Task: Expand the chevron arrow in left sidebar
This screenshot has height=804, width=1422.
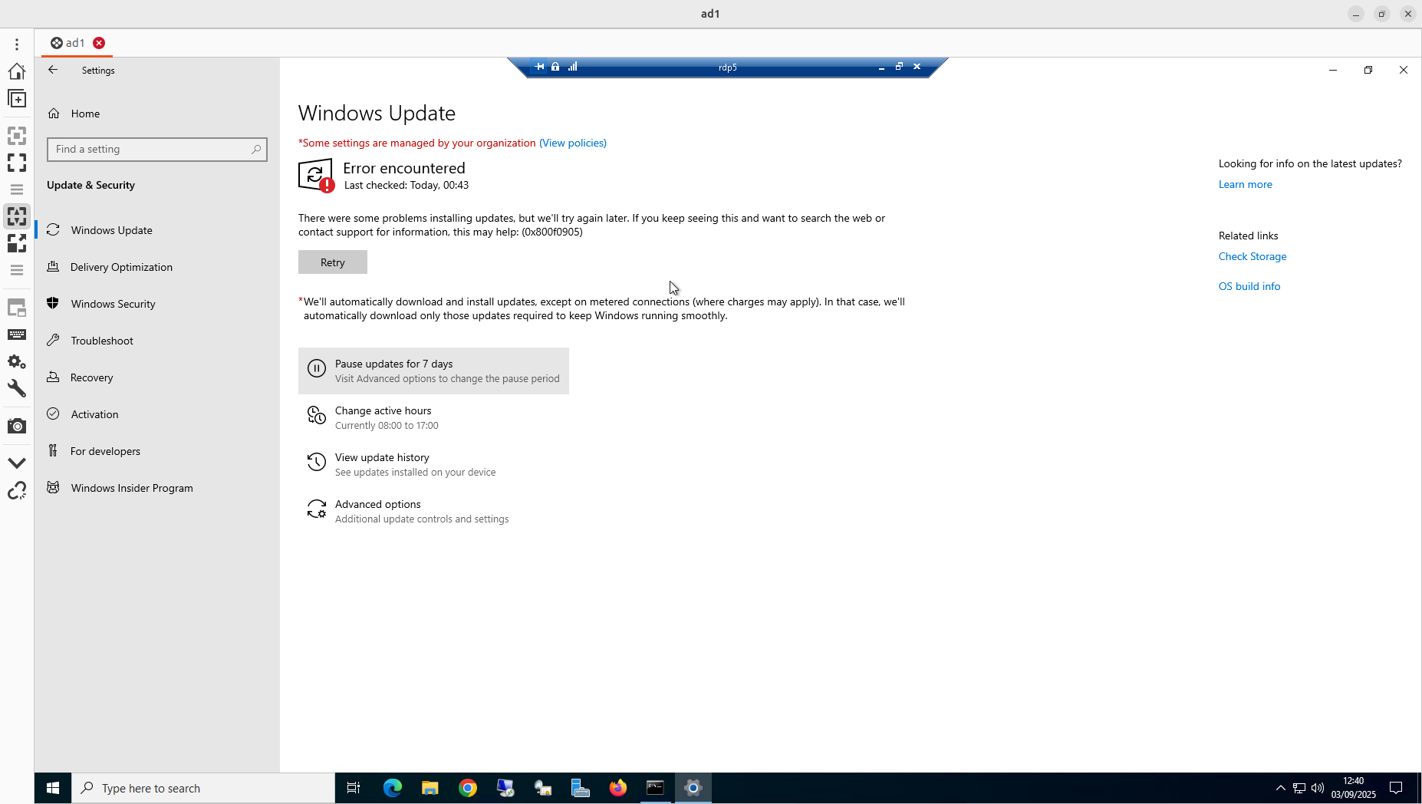Action: pyautogui.click(x=17, y=463)
